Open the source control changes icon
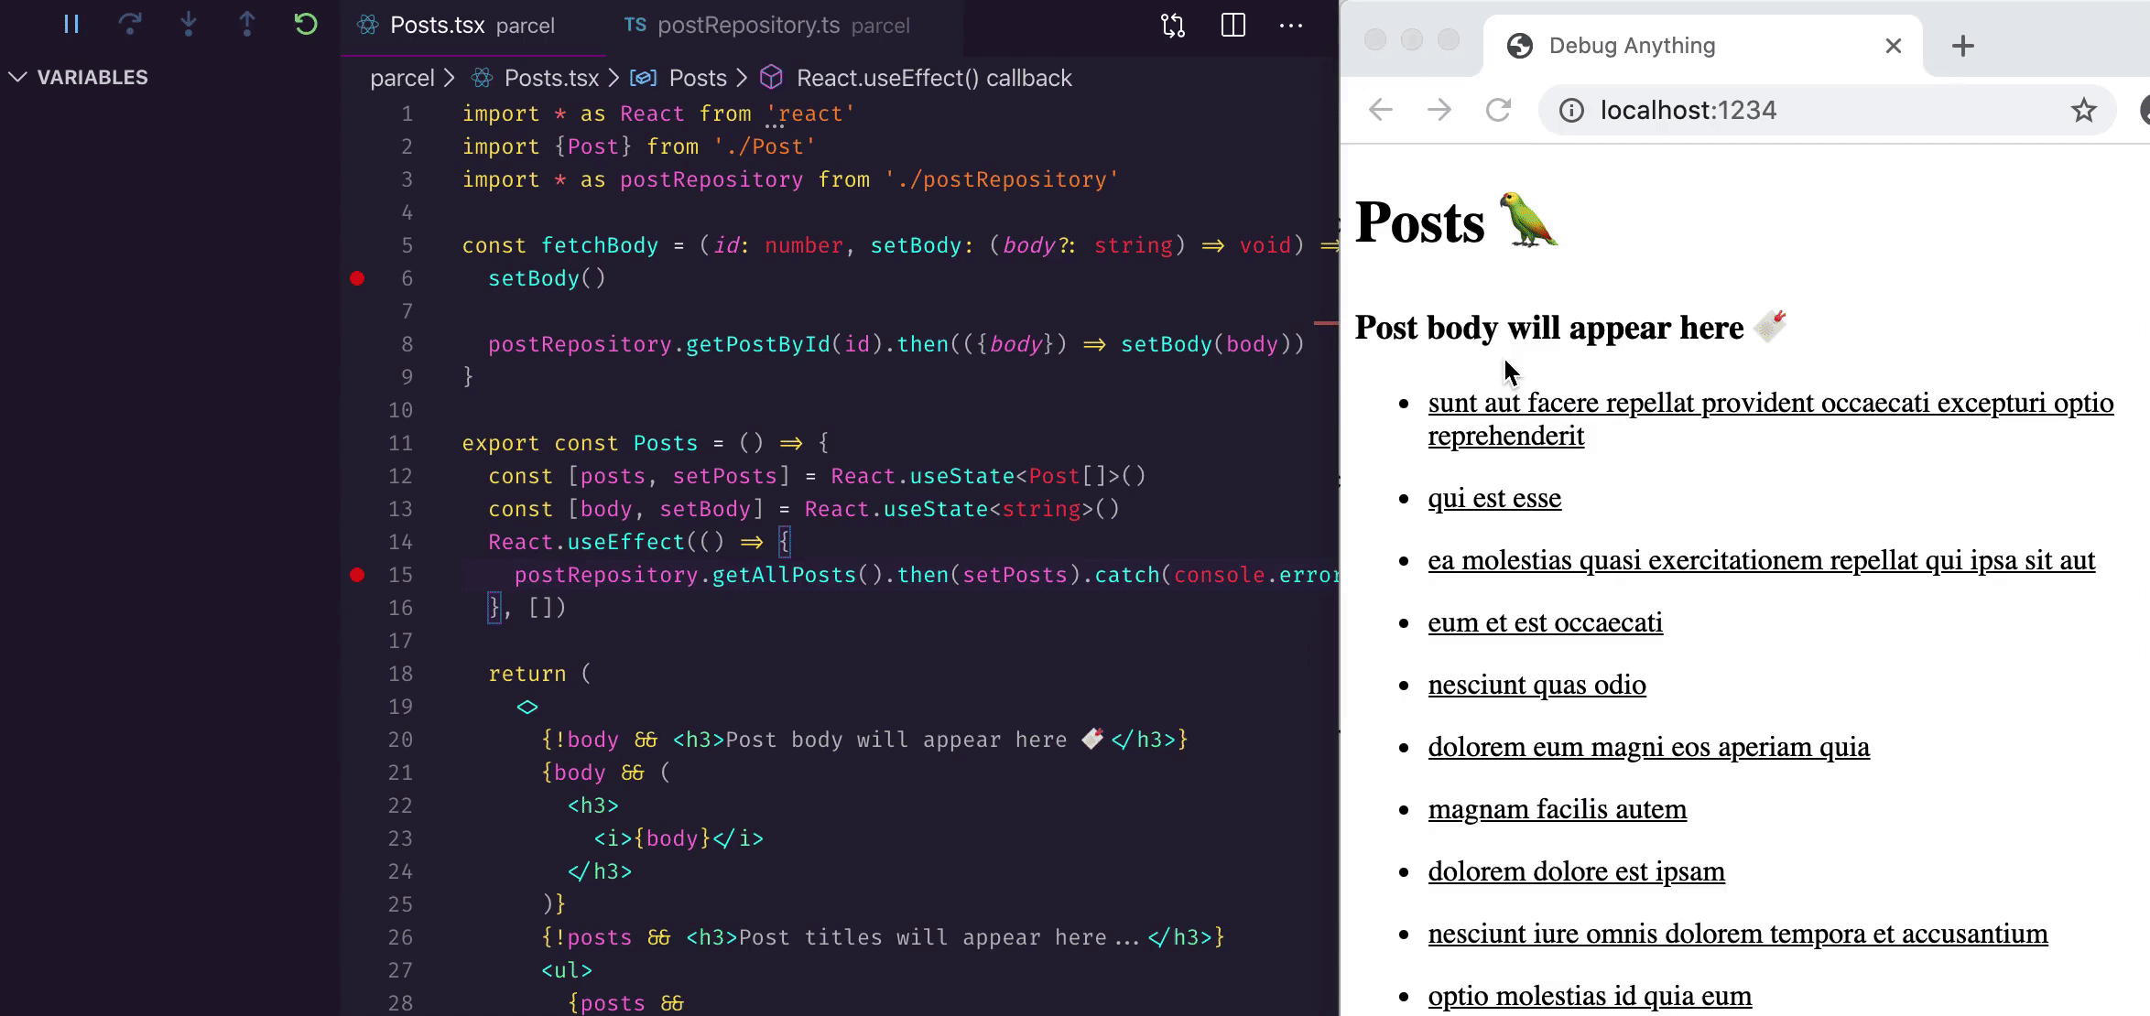Screen dimensions: 2150x1016 click(1173, 26)
